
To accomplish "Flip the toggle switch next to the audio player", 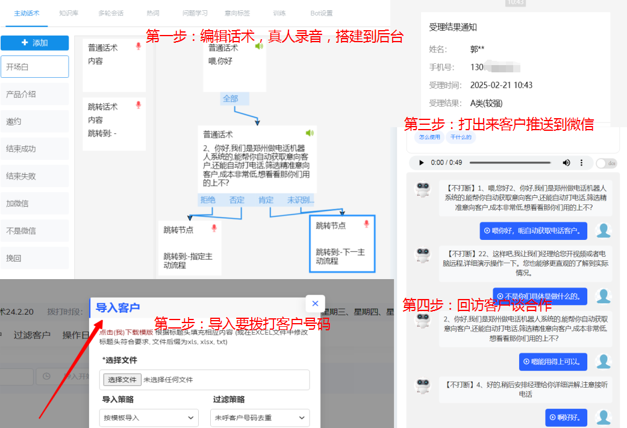I will [x=602, y=162].
